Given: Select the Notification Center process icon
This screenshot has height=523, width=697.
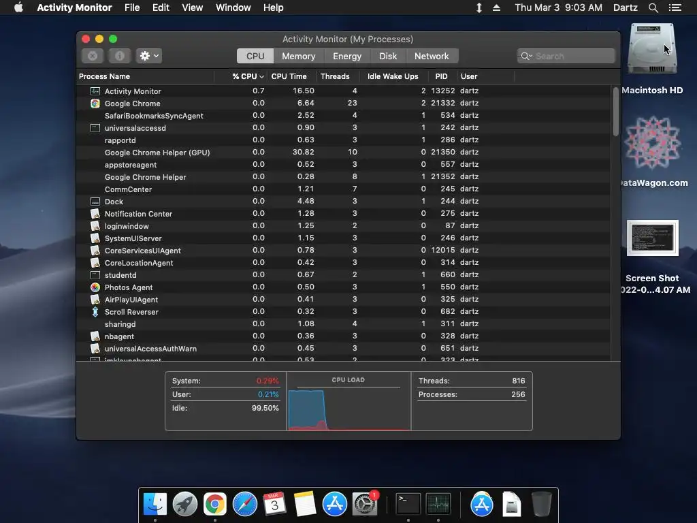Looking at the screenshot, I should 95,214.
